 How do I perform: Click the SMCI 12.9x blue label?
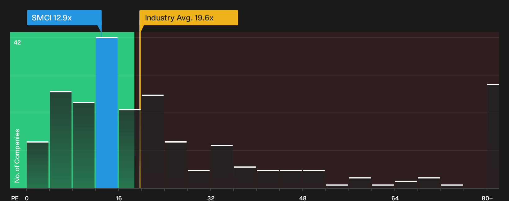click(x=64, y=18)
